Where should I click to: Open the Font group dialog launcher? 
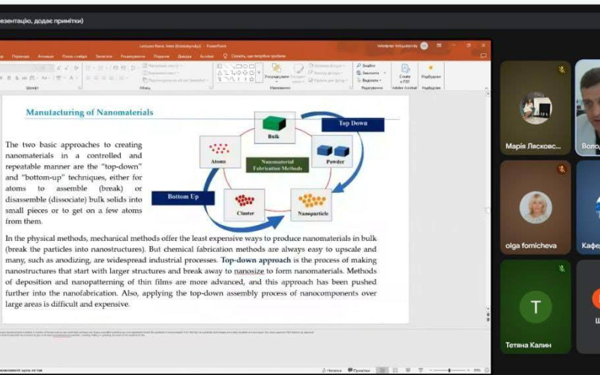[x=79, y=88]
